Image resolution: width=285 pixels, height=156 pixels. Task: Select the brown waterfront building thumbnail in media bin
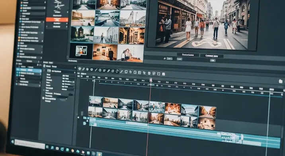click(x=83, y=18)
